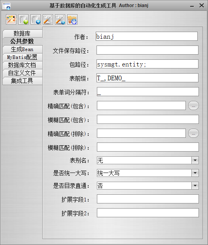
Task: Click the browse button beside 精确匹配(包含)
Action: (193, 106)
